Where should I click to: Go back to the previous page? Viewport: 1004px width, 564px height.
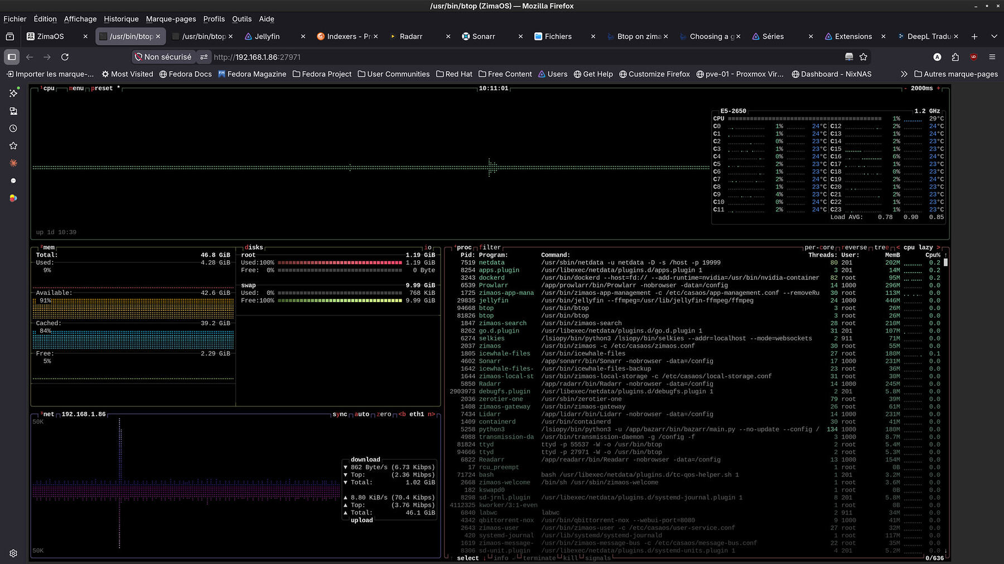pyautogui.click(x=30, y=57)
